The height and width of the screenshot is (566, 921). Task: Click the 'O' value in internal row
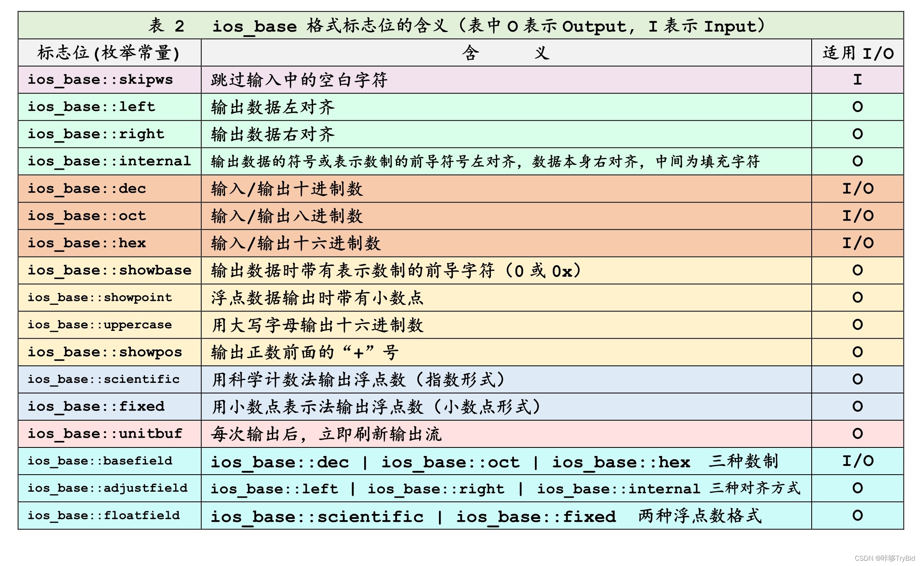(858, 161)
